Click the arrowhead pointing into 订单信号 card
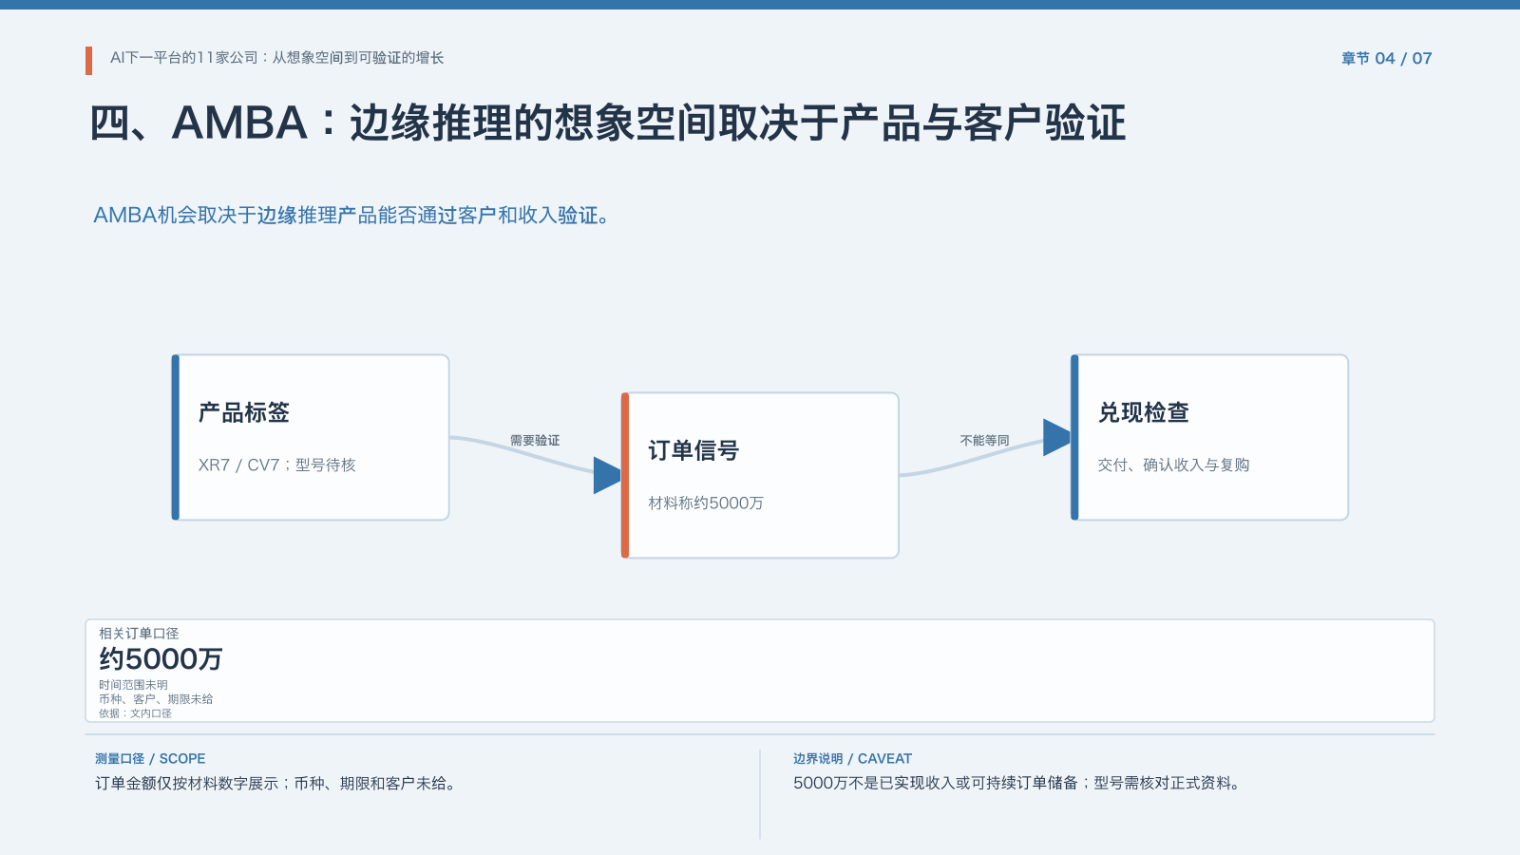Viewport: 1520px width, 855px height. coord(608,475)
